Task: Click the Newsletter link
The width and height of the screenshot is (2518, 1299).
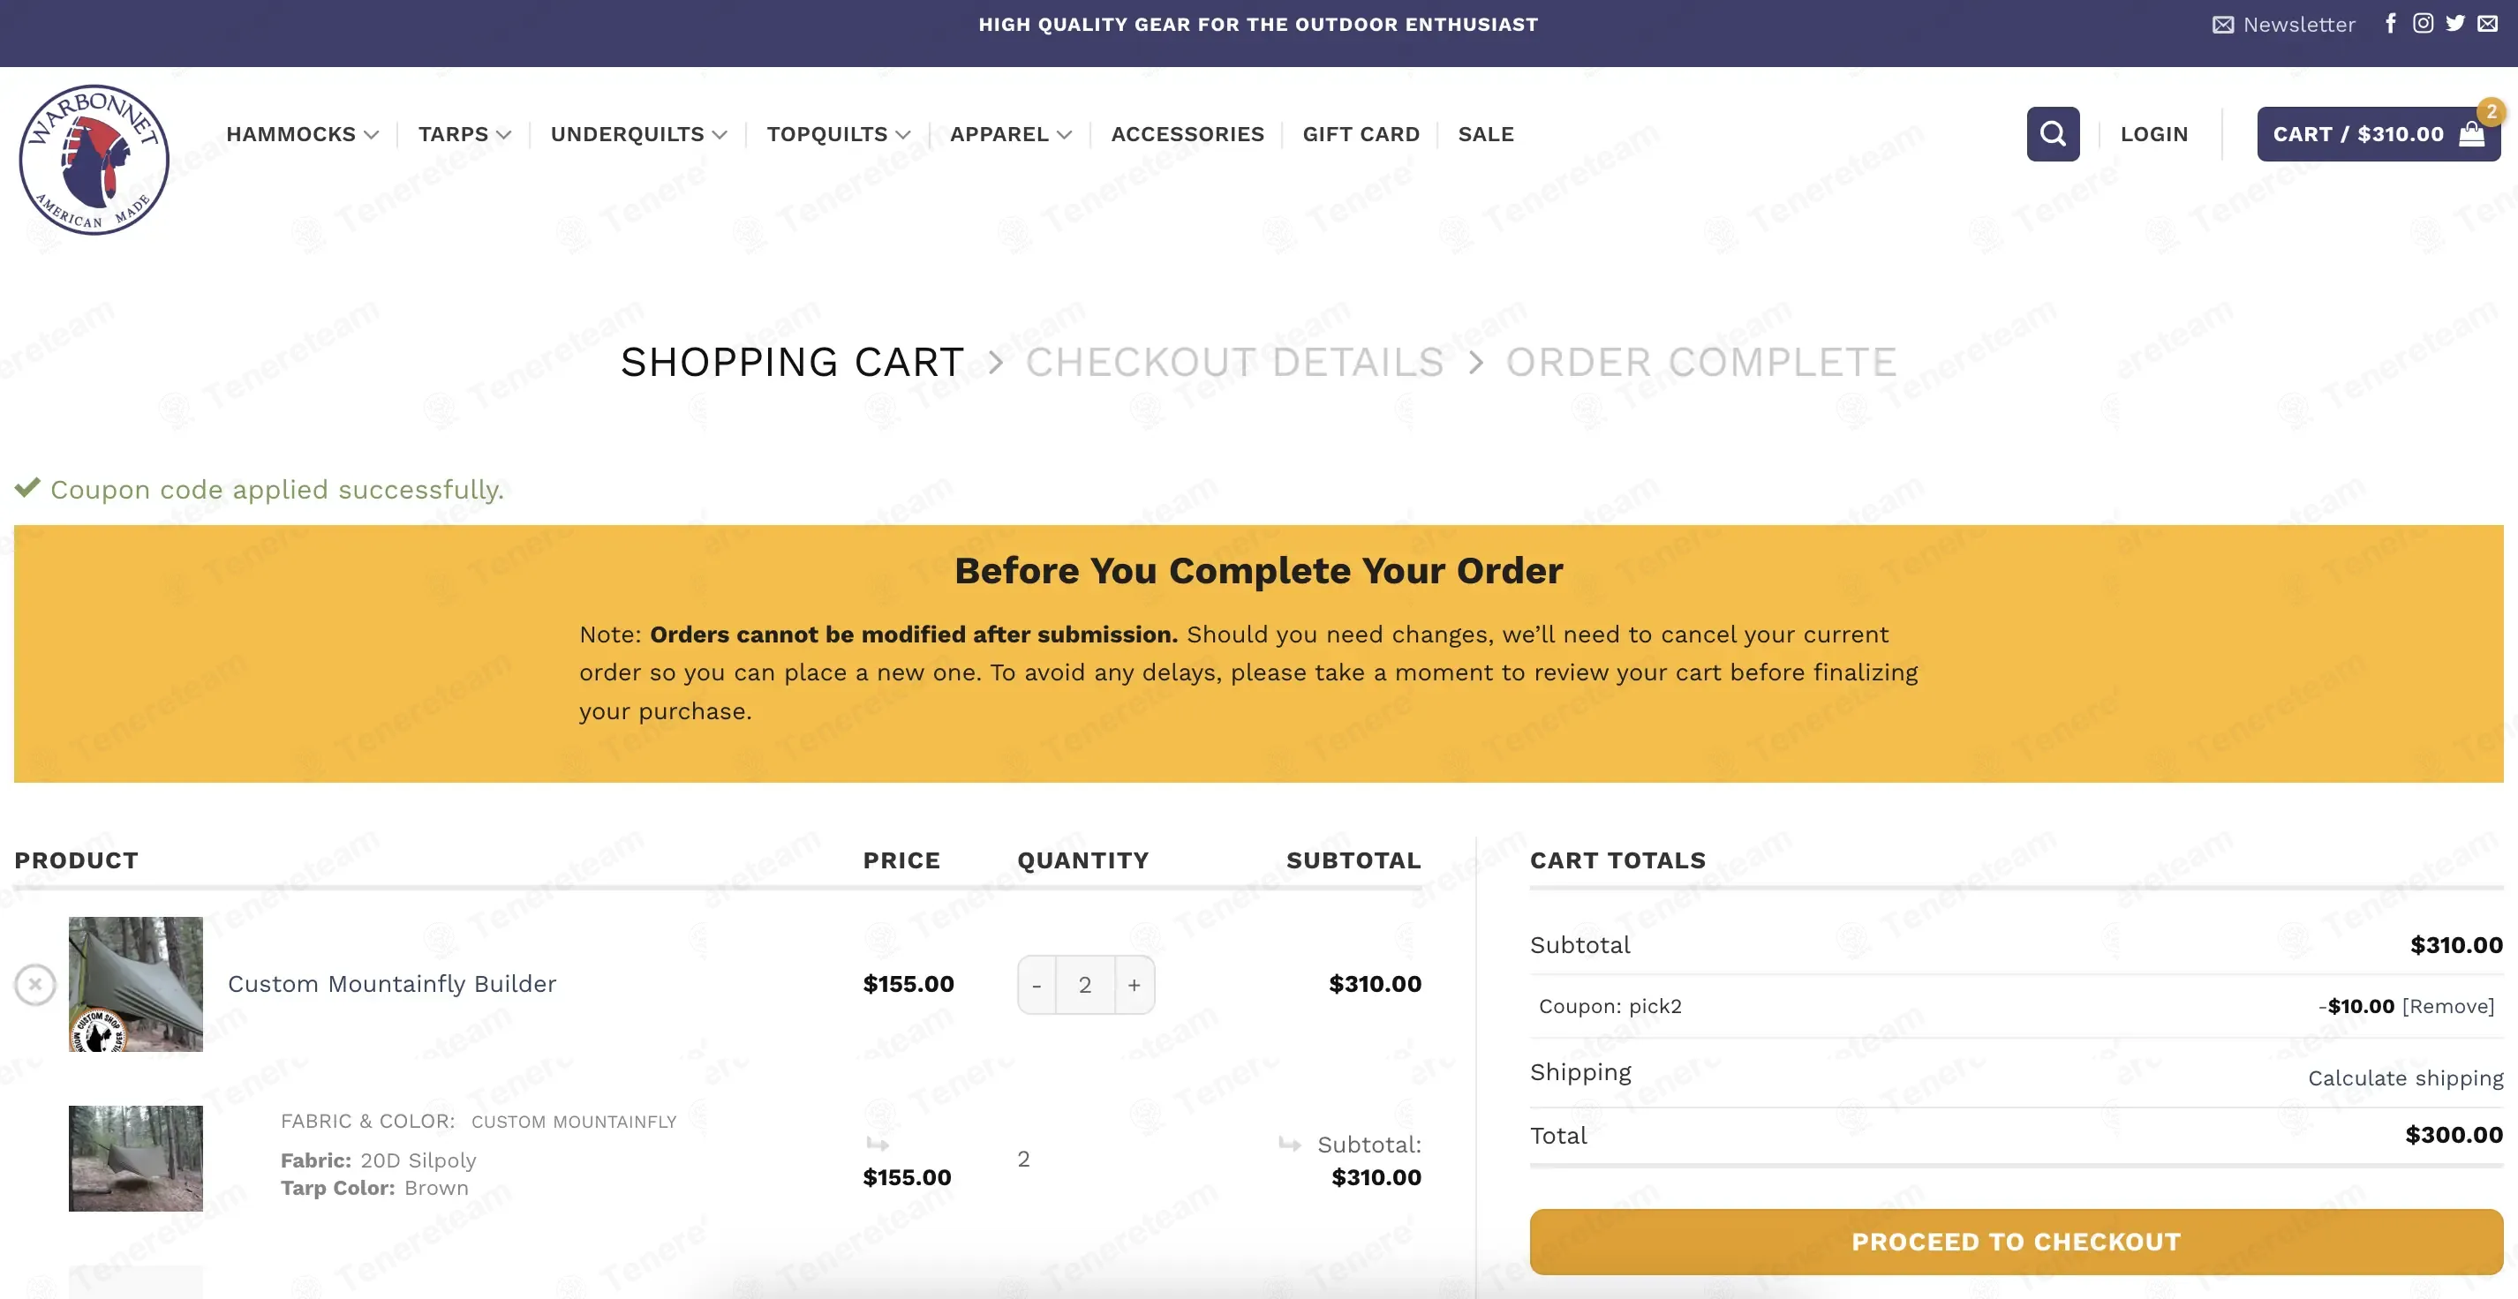Action: click(2283, 25)
